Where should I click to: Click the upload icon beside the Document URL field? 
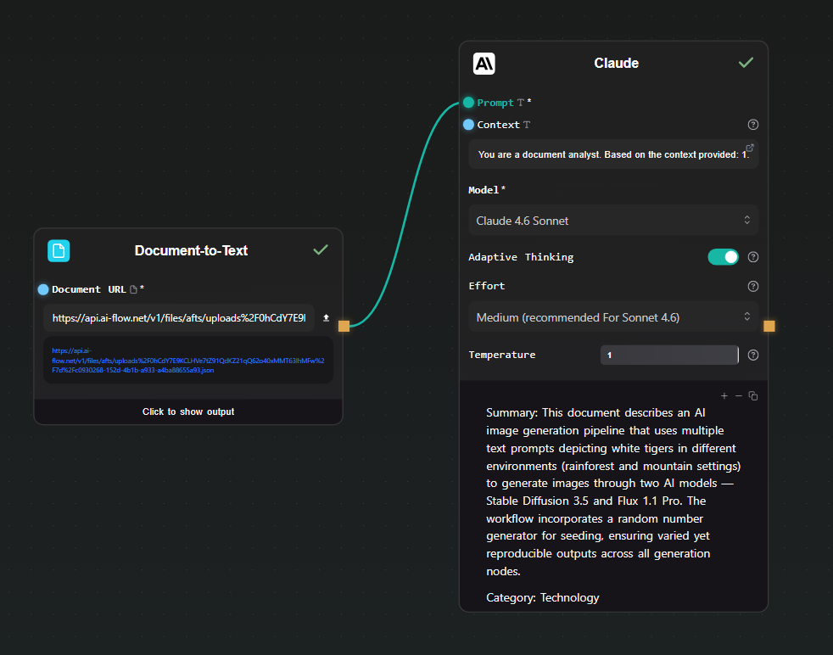[326, 318]
